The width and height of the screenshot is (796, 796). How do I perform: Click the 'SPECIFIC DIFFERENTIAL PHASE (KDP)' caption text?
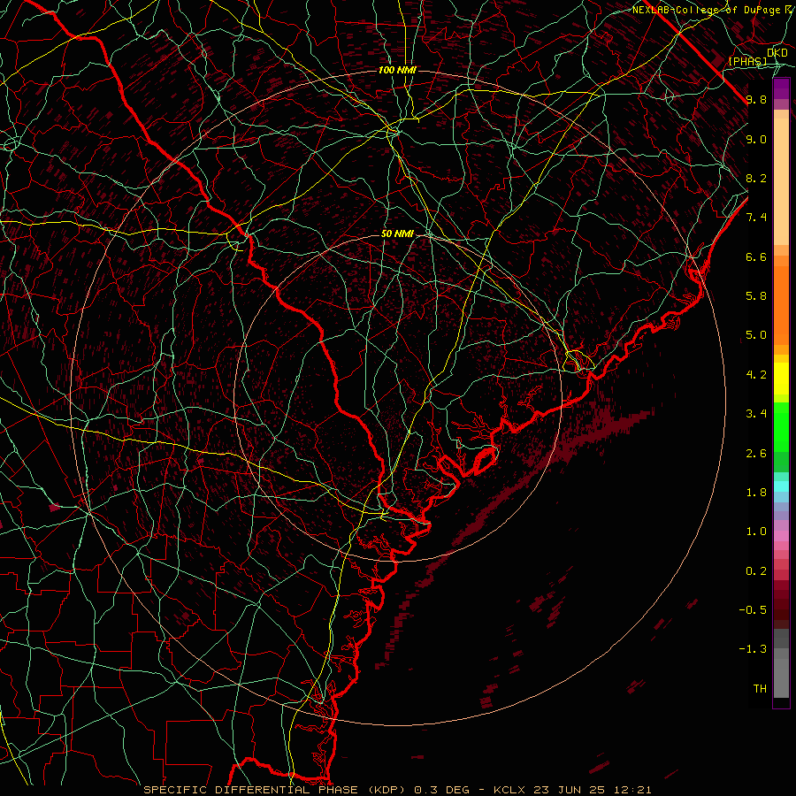[276, 790]
